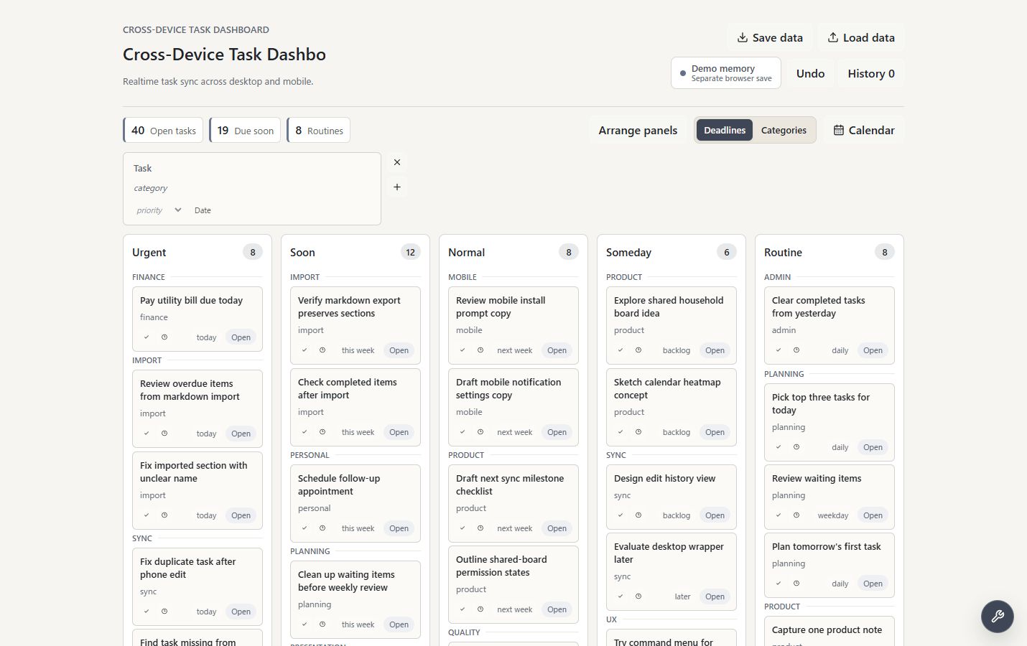Click the Soon column count badge 12
This screenshot has height=646, width=1027.
coord(411,252)
